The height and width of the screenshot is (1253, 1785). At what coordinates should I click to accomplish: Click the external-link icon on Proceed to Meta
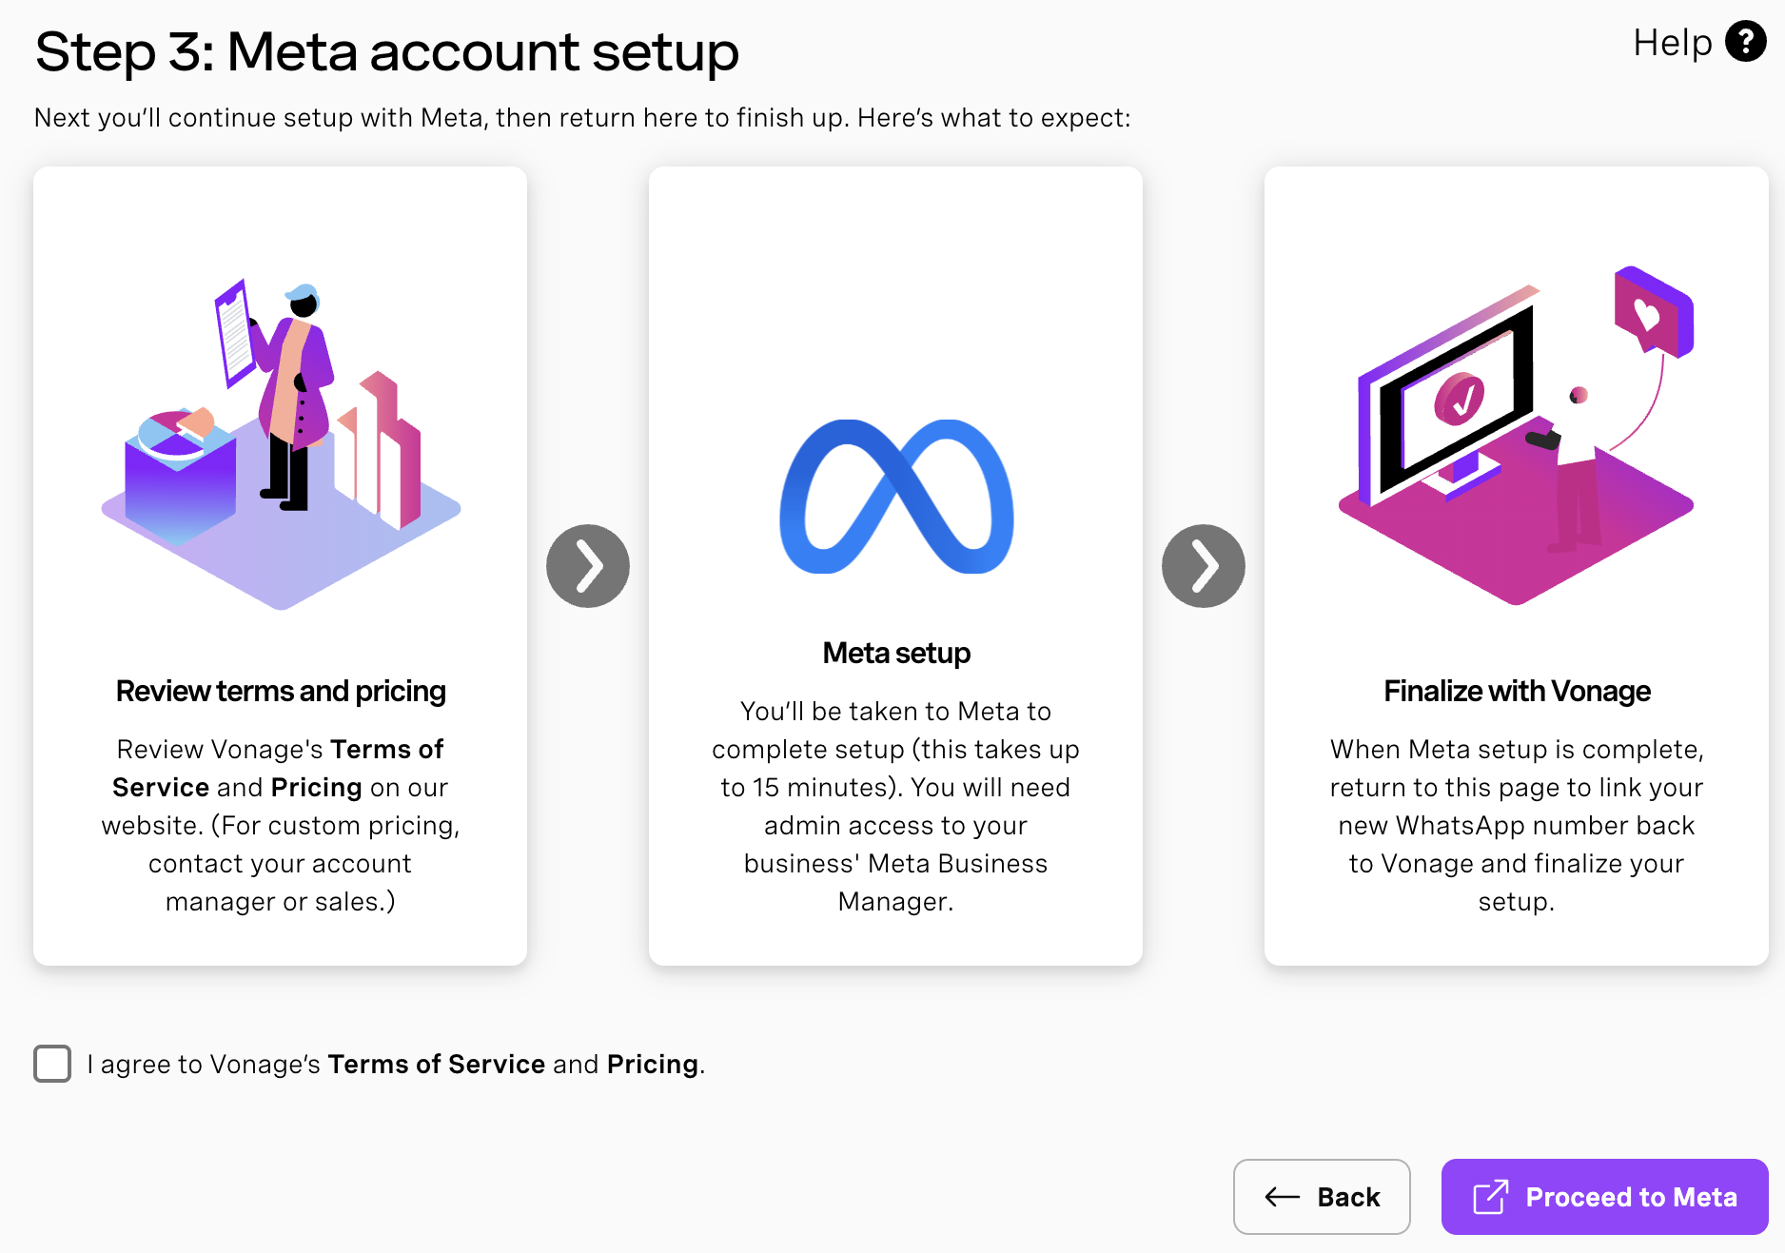[1490, 1197]
